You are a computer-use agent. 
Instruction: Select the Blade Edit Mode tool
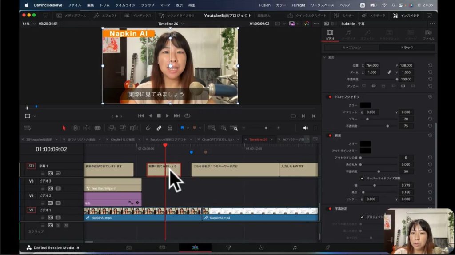(x=97, y=128)
